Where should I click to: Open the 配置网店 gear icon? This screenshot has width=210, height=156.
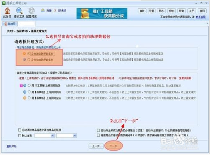pos(32,12)
